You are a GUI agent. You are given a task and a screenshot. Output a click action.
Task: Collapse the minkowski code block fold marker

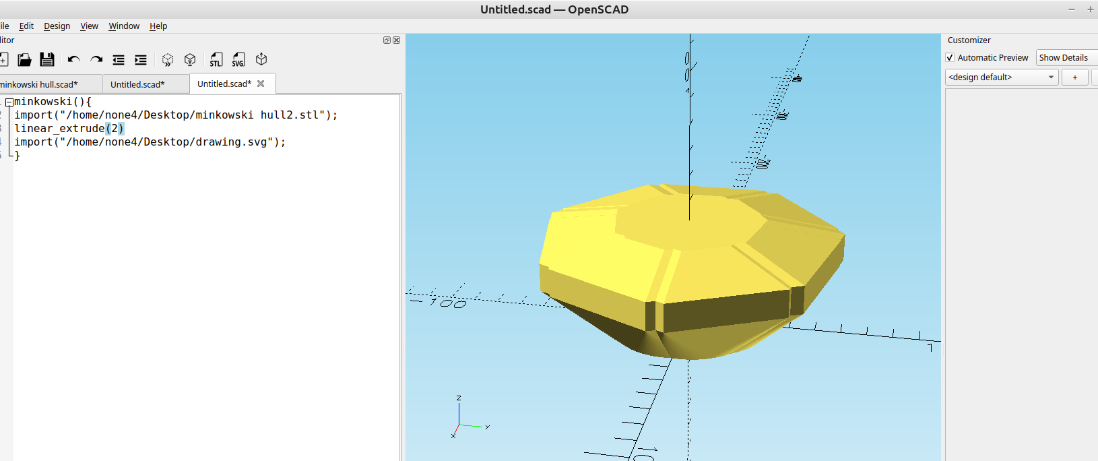(x=9, y=102)
